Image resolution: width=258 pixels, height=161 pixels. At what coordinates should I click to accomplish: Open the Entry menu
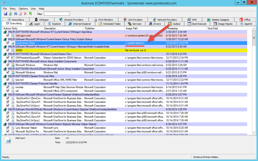tap(13, 9)
